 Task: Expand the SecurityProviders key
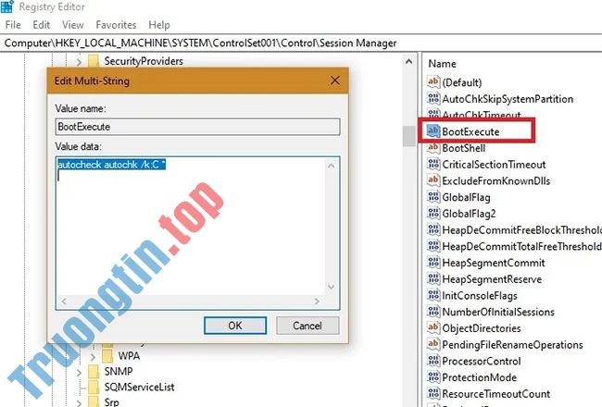click(x=79, y=61)
